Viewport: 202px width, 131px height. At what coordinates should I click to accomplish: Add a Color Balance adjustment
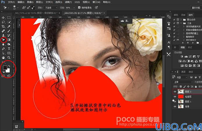[x=184, y=61]
